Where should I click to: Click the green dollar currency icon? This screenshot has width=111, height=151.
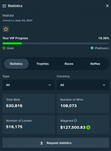coord(88,127)
